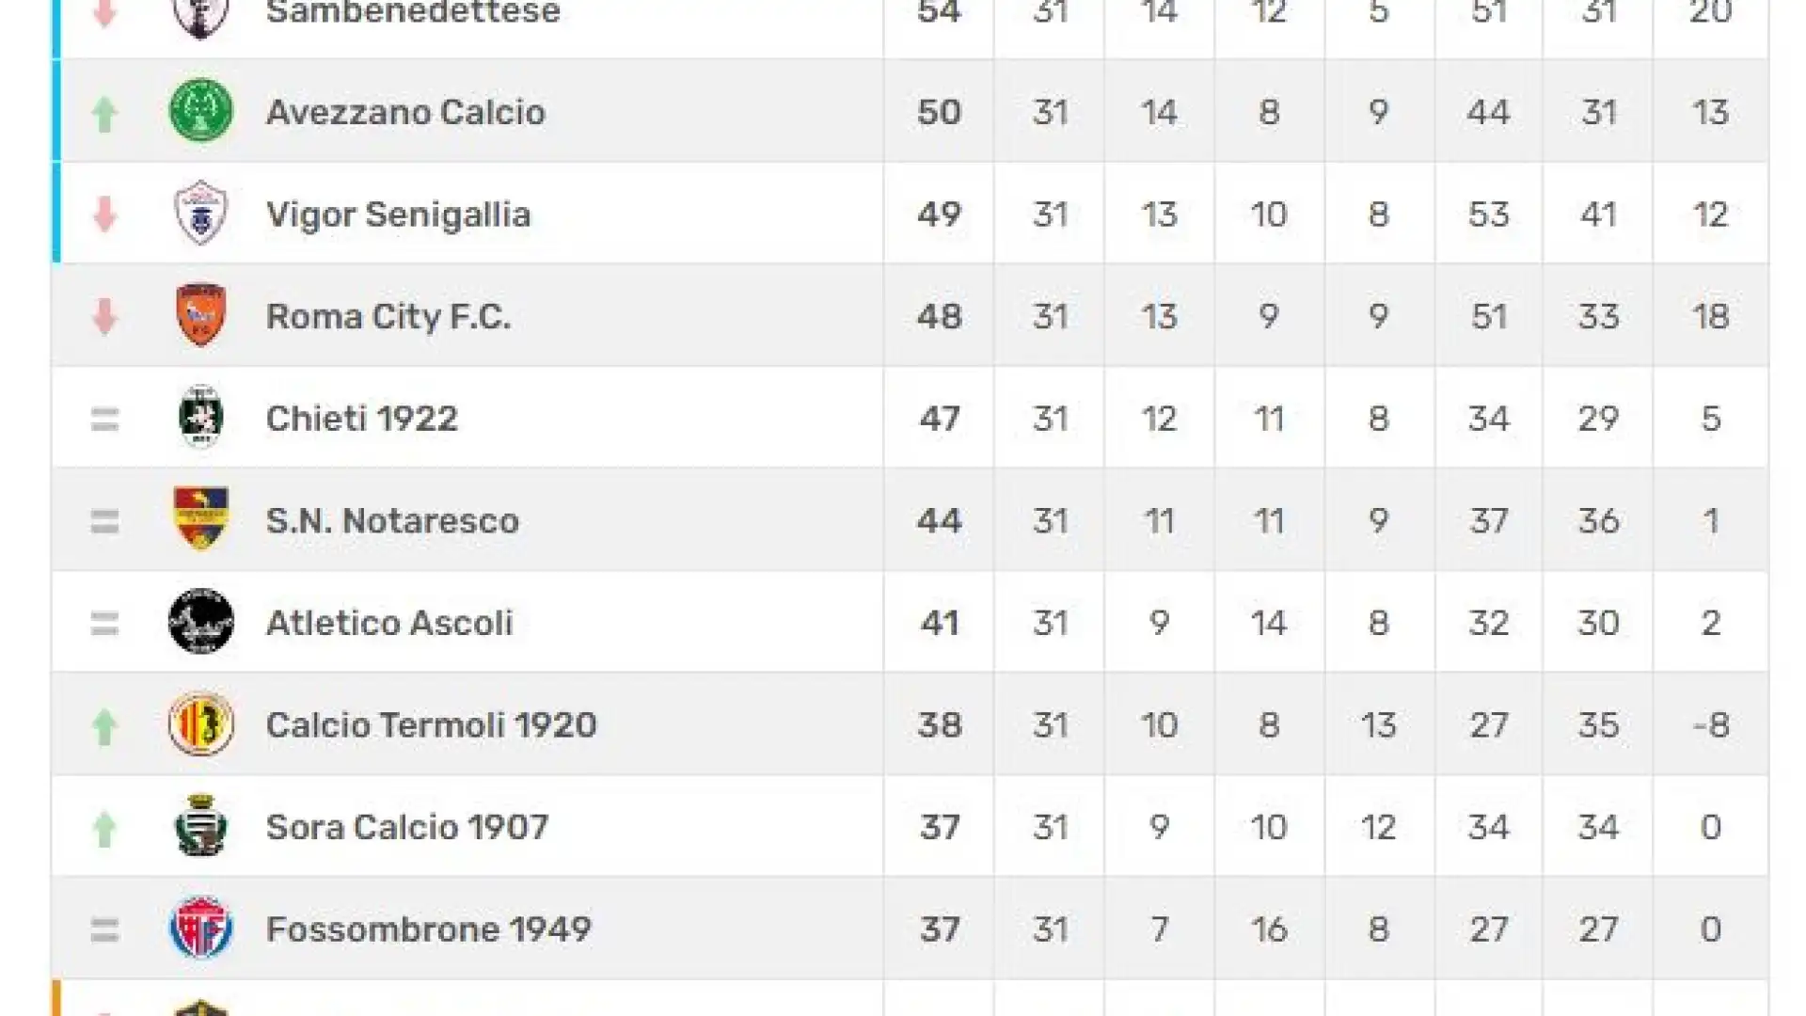Click the Calcio Termoli 1920 striped badge

tap(200, 723)
